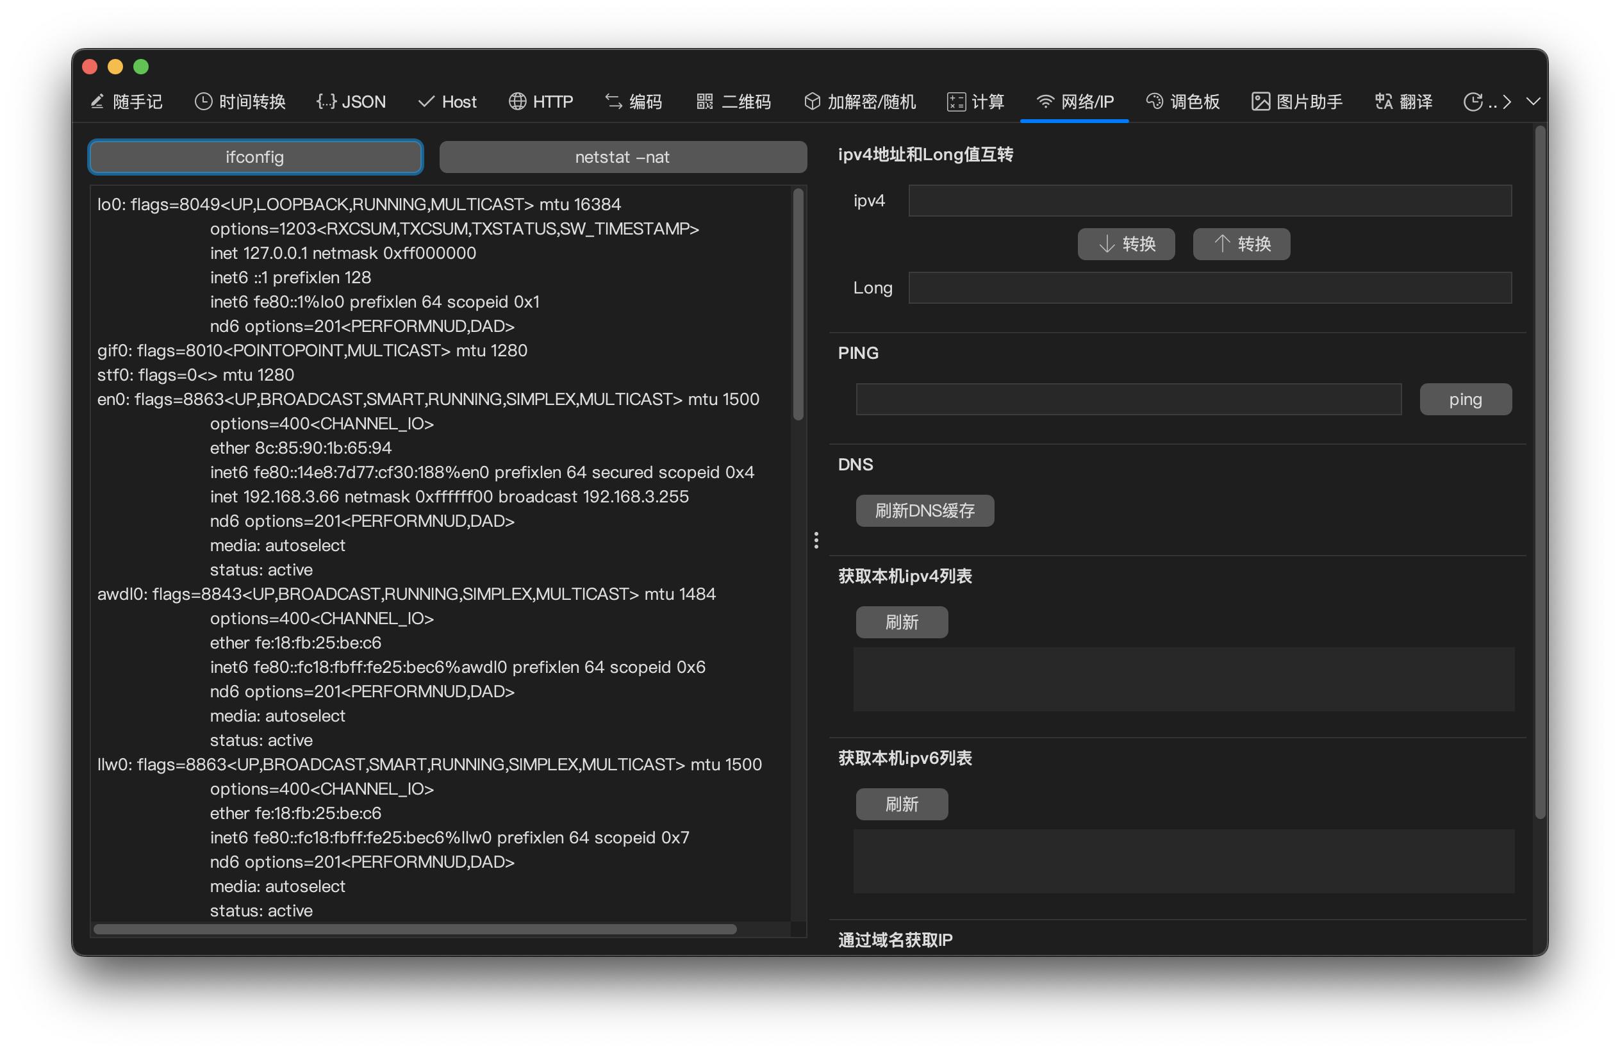1620x1051 pixels.
Task: Click the history clock icon at top right
Action: (1475, 101)
